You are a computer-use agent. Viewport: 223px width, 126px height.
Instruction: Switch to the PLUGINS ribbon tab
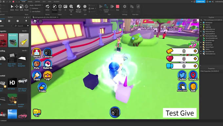click(x=57, y=2)
